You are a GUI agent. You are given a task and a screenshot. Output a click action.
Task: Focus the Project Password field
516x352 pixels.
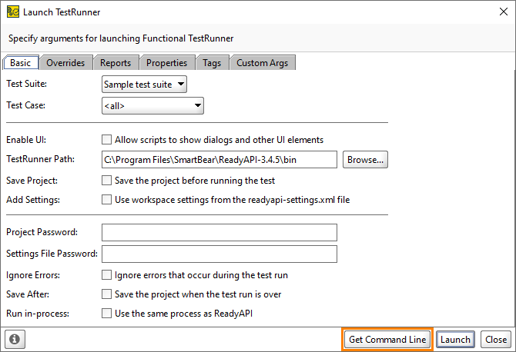[219, 232]
